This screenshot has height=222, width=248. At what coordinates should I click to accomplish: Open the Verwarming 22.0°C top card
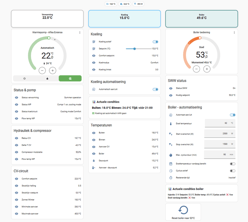(47, 19)
